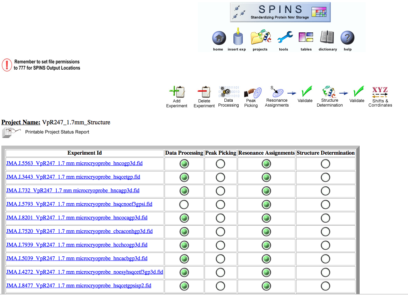Toggle Peak Picking status for hncogp3d.fid
The image size is (408, 295).
(221, 164)
